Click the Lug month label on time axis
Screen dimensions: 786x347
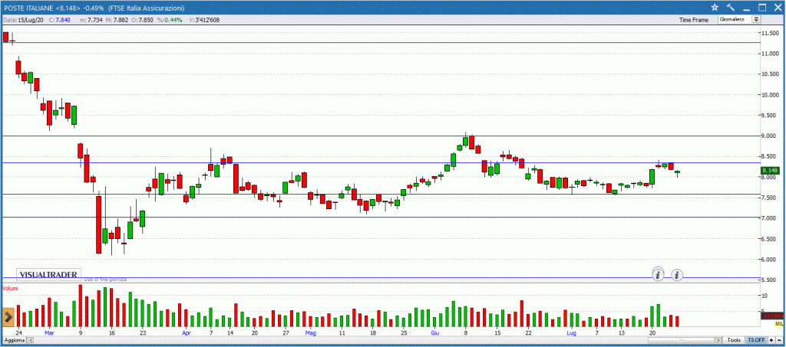point(571,332)
